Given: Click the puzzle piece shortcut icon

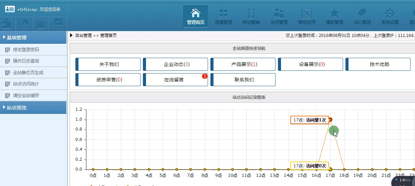Looking at the screenshot, I should (x=7, y=24).
